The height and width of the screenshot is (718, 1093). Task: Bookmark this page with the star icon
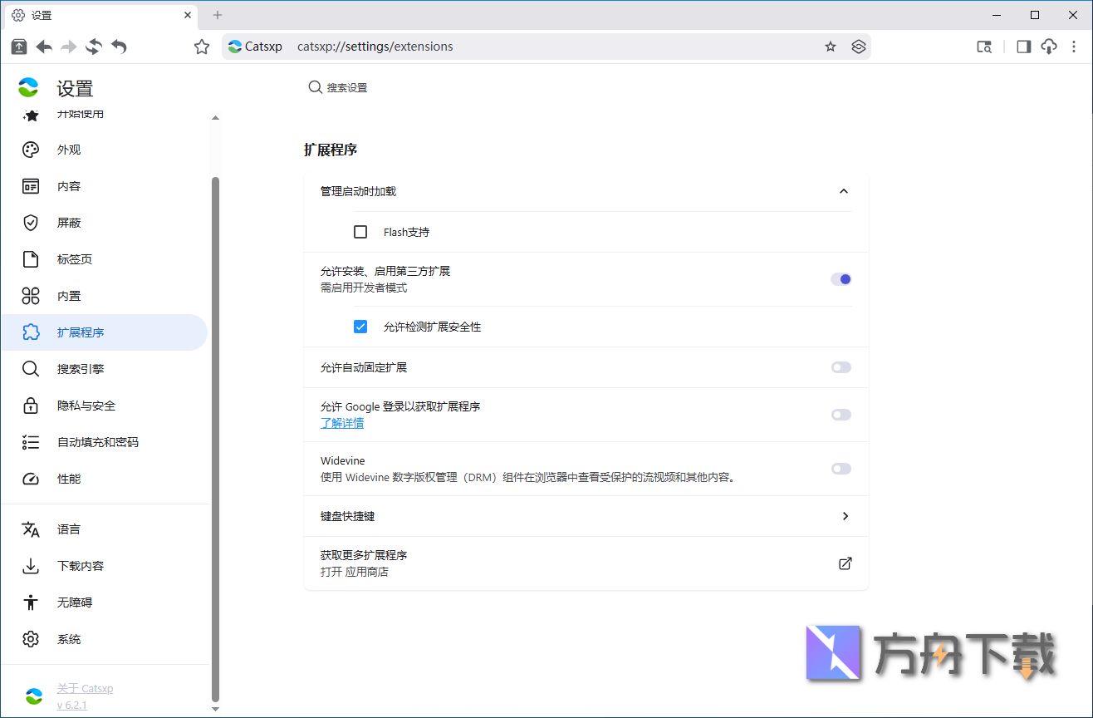click(x=830, y=47)
